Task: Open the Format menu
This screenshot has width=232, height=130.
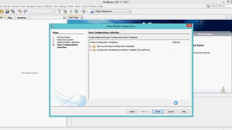Action: click(7, 6)
